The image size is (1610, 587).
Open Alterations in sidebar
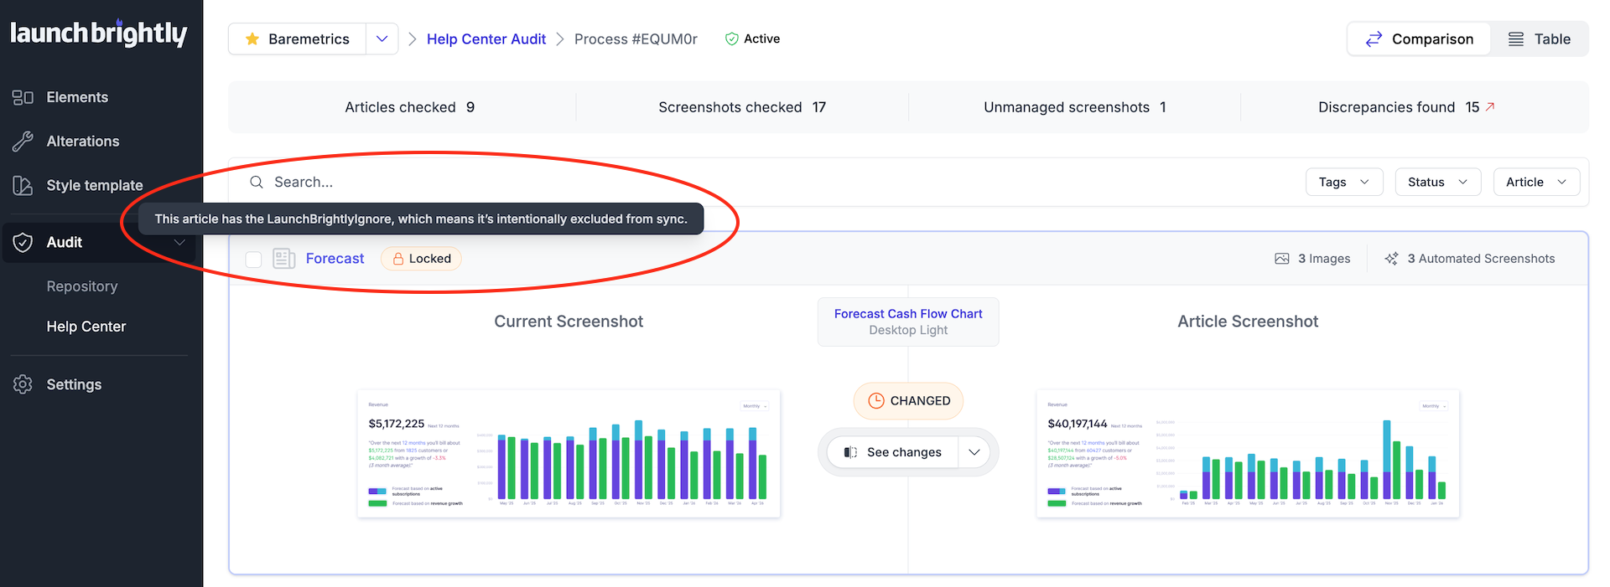[x=83, y=142]
